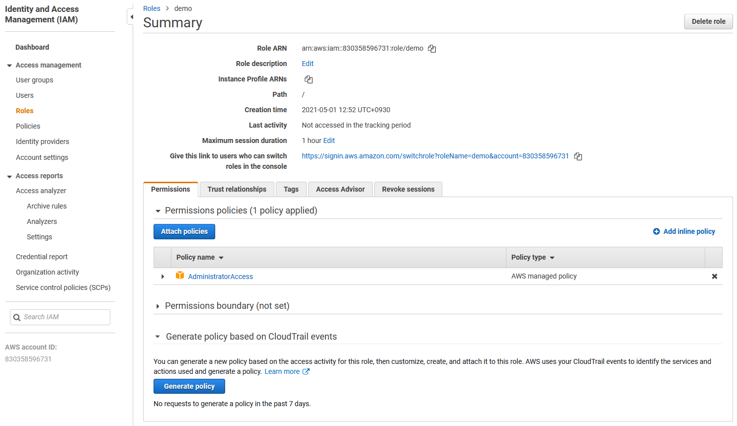Click the AWS managed policy type cell

pos(544,276)
